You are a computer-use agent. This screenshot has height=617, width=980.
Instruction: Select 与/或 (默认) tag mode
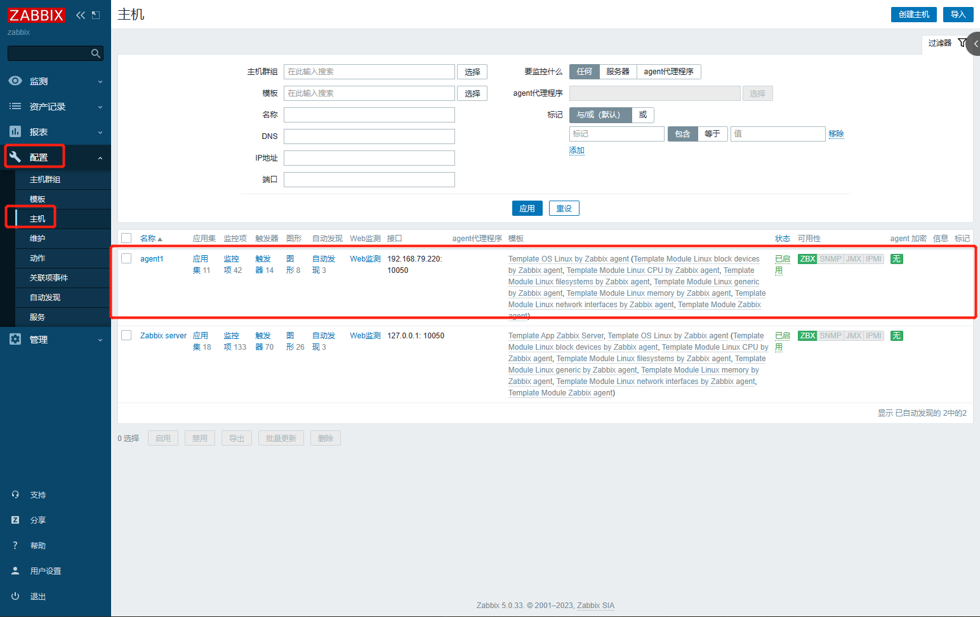[600, 115]
